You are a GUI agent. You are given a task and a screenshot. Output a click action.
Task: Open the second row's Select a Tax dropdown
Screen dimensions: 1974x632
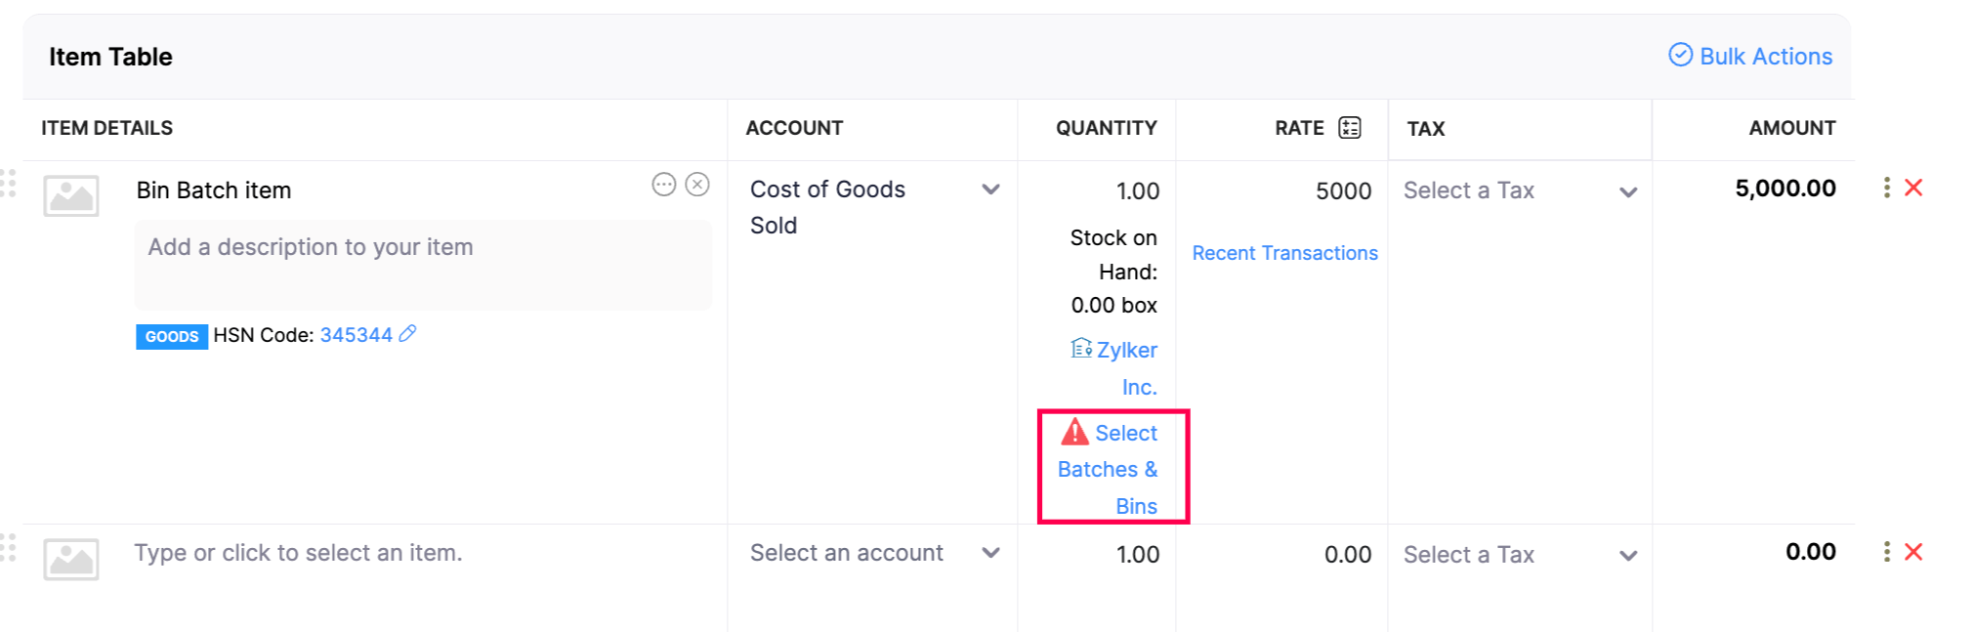[x=1627, y=556]
